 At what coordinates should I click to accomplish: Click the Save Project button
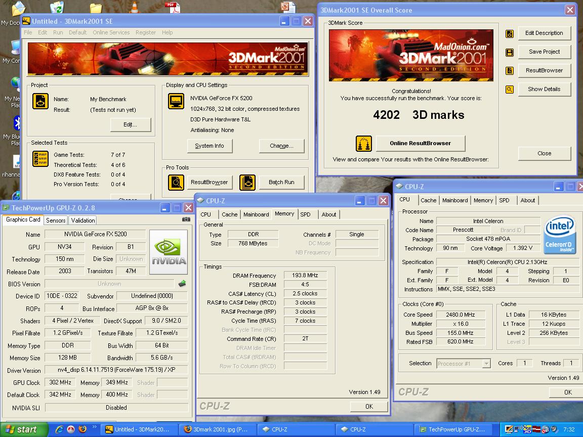pos(544,52)
